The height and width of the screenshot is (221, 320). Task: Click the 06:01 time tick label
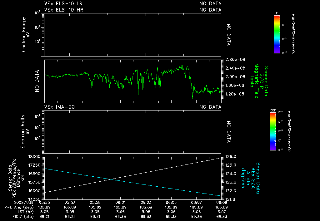(x=120, y=203)
